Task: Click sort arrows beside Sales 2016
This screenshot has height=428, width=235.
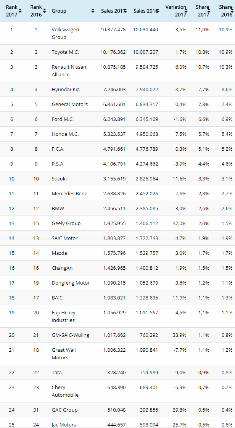Action: click(x=158, y=11)
